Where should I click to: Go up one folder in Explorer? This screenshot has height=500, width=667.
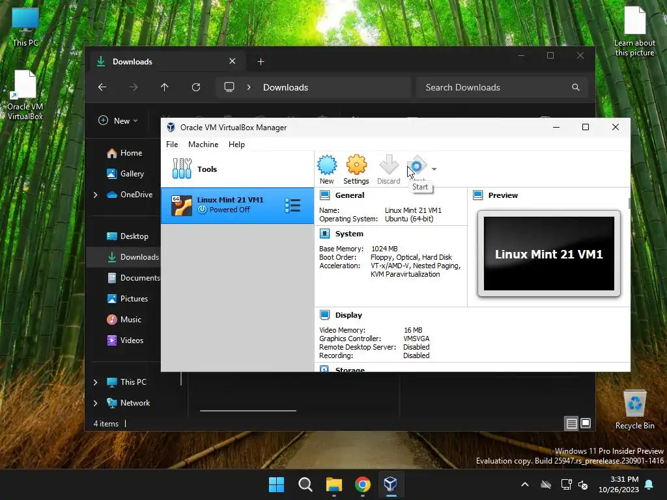click(x=165, y=87)
